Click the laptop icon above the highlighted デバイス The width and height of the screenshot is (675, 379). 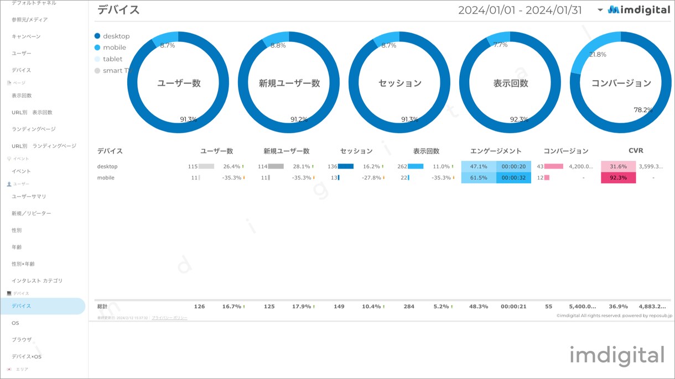click(x=9, y=293)
